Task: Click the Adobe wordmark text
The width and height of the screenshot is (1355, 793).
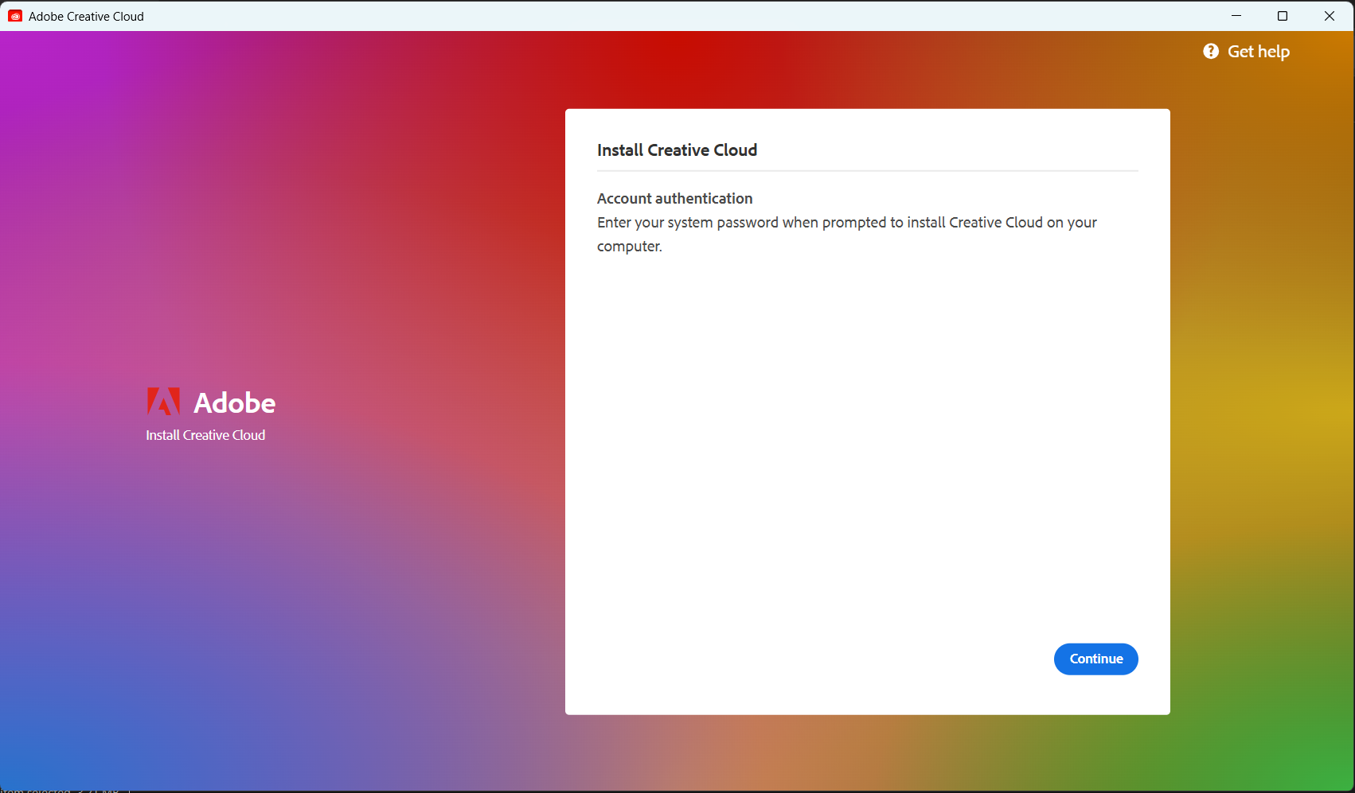Action: [x=233, y=402]
